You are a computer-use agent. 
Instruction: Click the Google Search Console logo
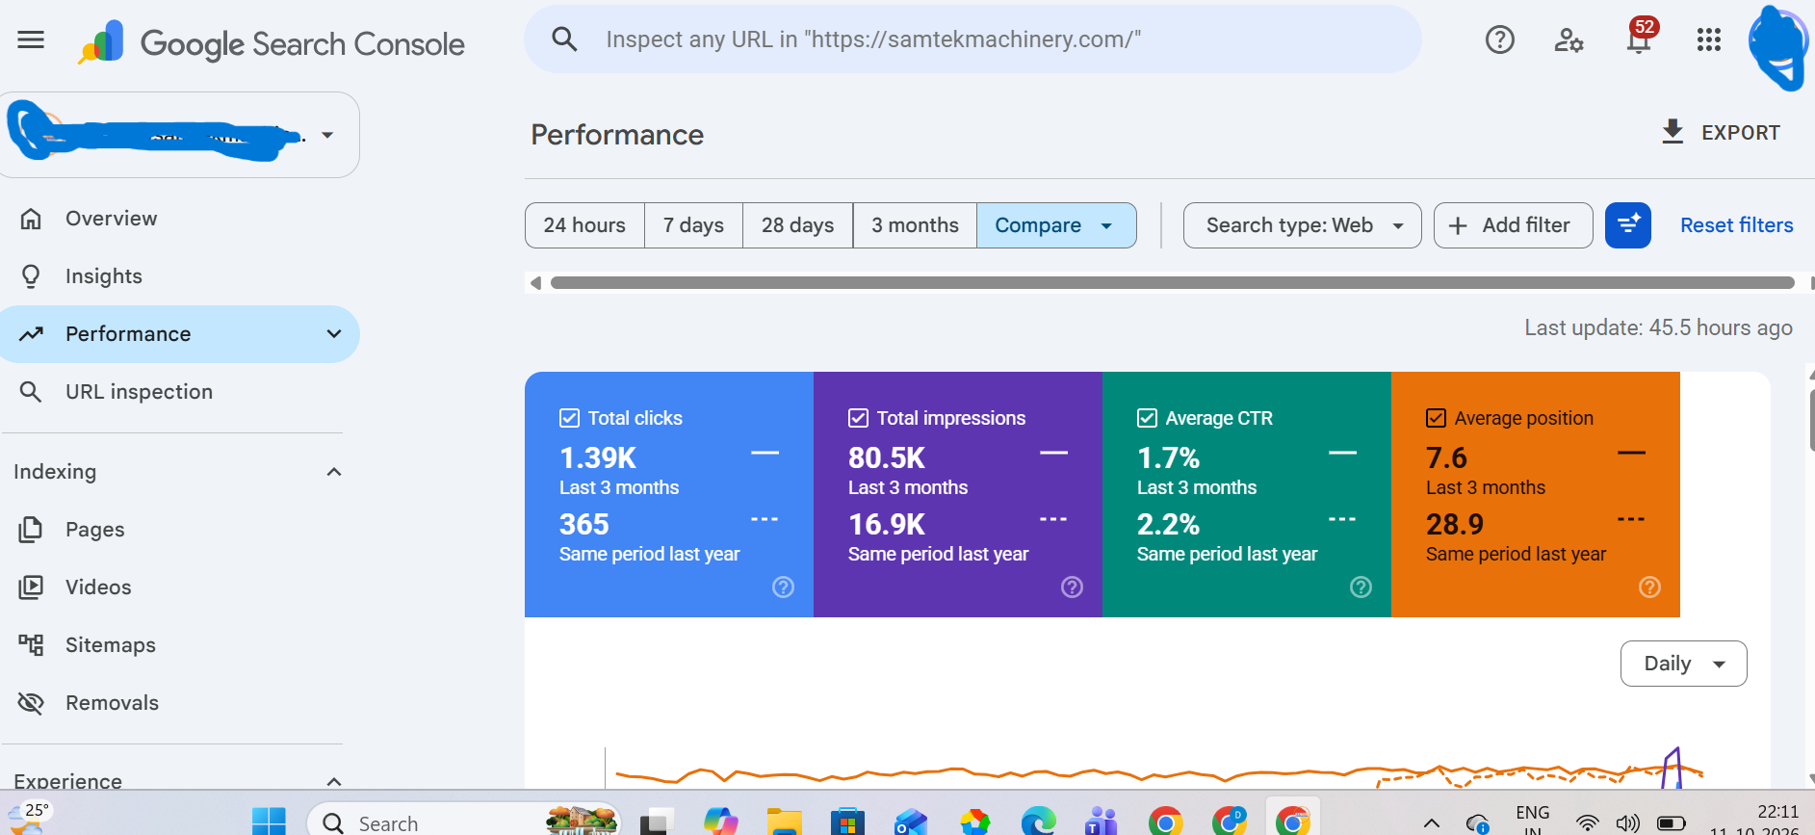click(x=272, y=43)
